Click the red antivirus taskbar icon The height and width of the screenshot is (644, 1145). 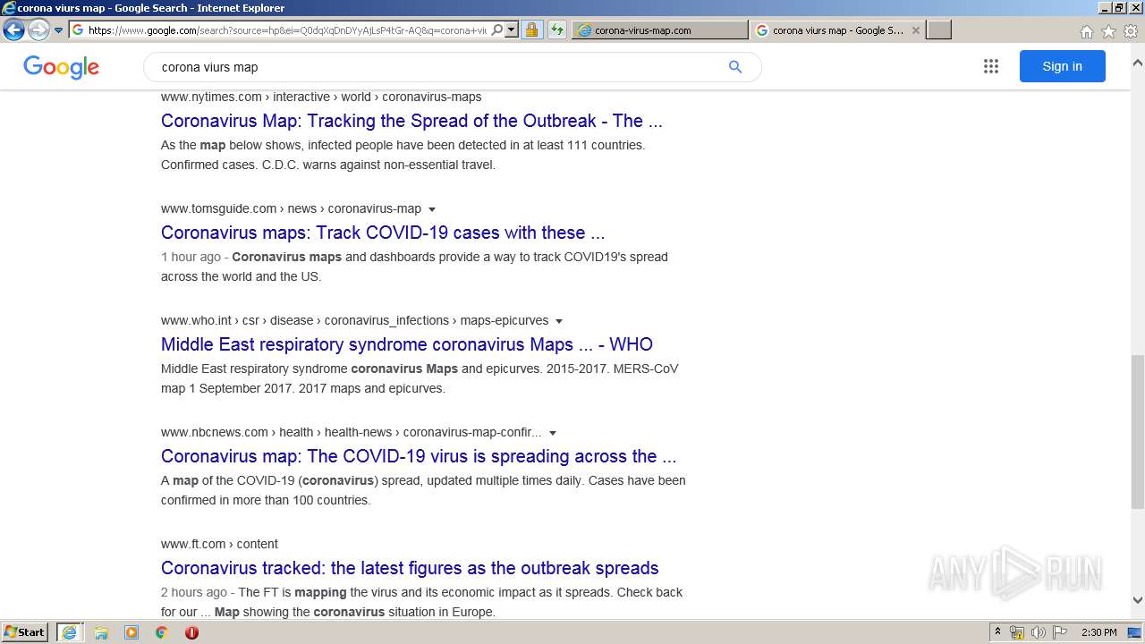tap(191, 632)
